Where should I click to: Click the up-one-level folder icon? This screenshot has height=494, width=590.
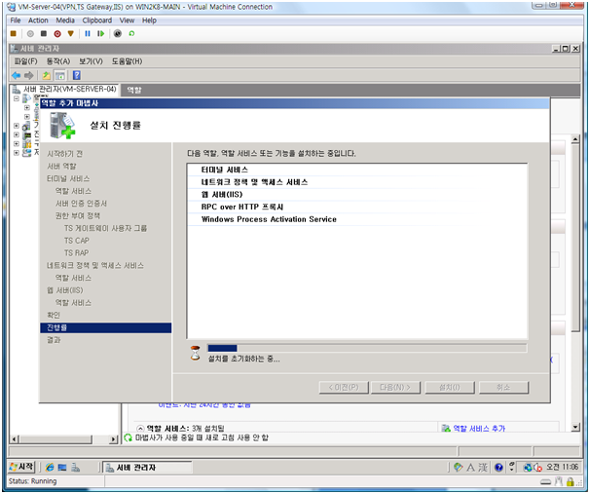[x=47, y=75]
